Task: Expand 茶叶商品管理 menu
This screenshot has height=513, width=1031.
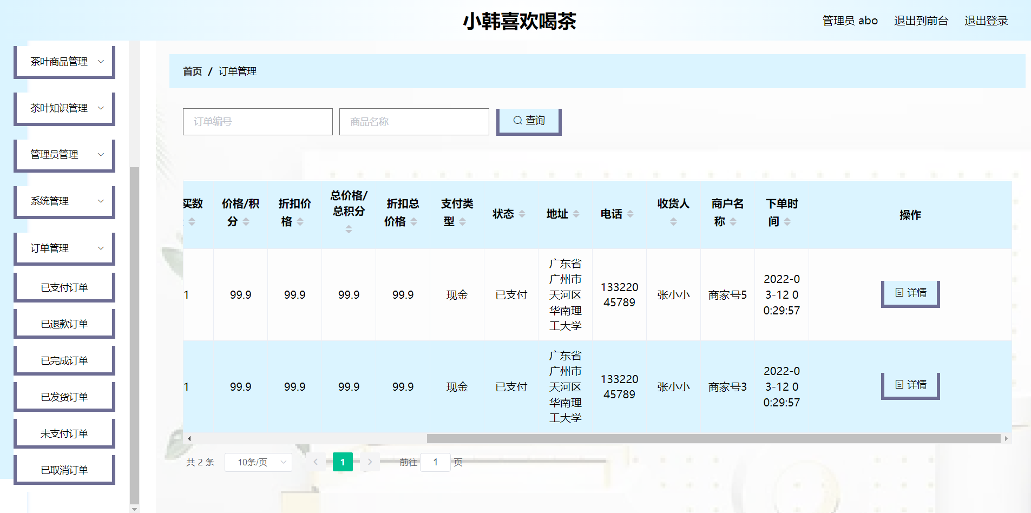Action: coord(64,62)
